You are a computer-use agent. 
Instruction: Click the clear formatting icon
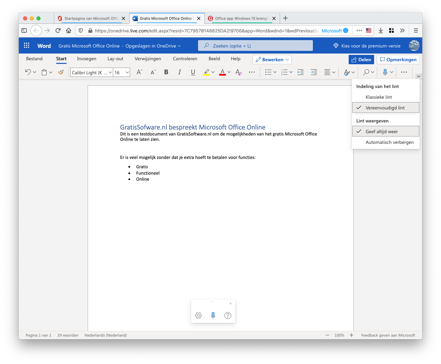[x=239, y=72]
